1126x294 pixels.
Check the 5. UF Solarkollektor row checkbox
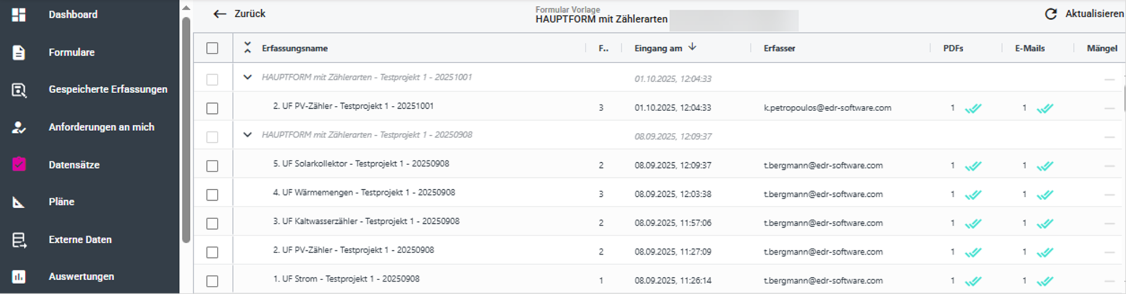(212, 166)
